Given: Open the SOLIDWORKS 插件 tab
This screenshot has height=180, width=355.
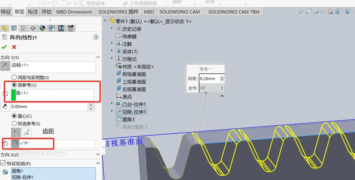Looking at the screenshot, I should tap(119, 12).
